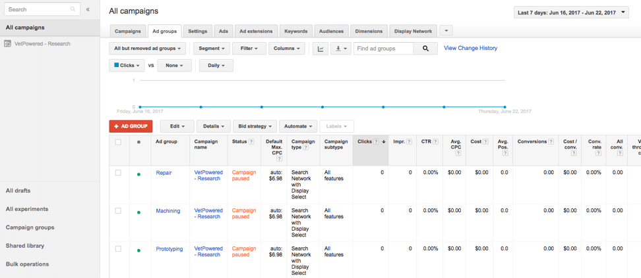Toggle the chart view icon
The width and height of the screenshot is (641, 278).
(x=320, y=49)
